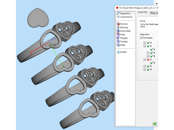Toggle the last diagnostics checkbox in the list

(x=145, y=70)
